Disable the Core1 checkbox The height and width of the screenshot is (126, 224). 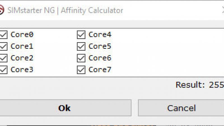coord(3,46)
